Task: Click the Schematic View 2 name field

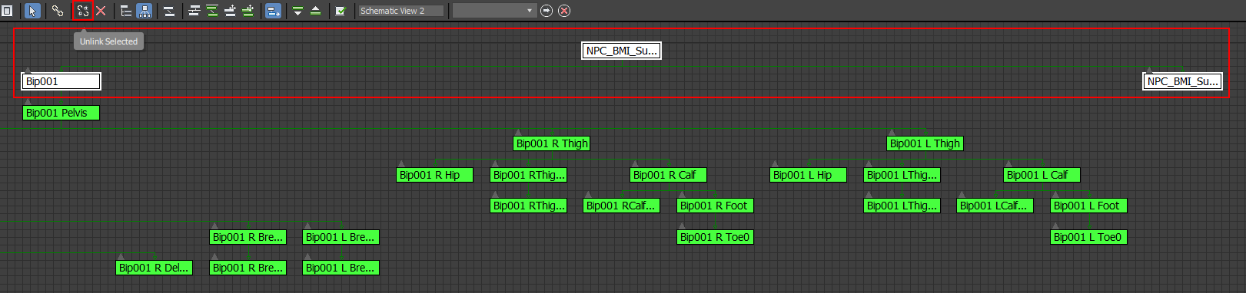Action: 401,11
